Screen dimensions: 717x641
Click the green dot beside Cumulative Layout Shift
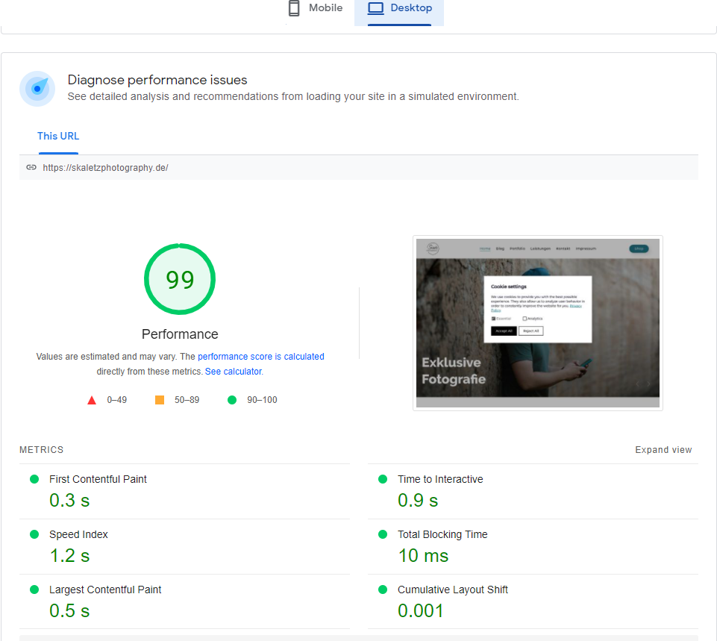pos(383,590)
